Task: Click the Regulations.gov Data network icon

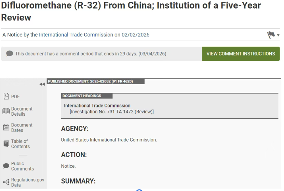Action: [x=6, y=182]
